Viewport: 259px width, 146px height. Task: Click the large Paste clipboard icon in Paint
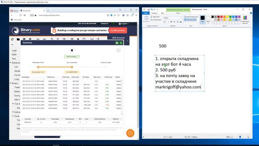(146, 18)
